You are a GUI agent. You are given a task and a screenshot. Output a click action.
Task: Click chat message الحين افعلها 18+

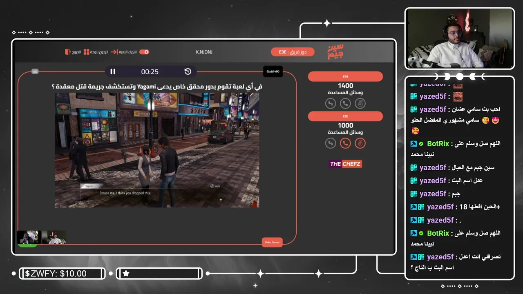(455, 207)
